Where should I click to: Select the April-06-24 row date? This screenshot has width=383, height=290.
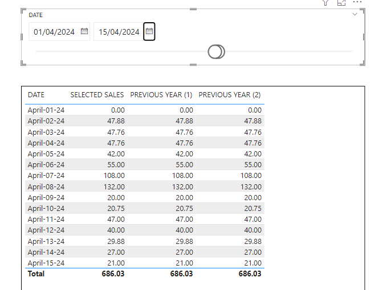pyautogui.click(x=46, y=165)
